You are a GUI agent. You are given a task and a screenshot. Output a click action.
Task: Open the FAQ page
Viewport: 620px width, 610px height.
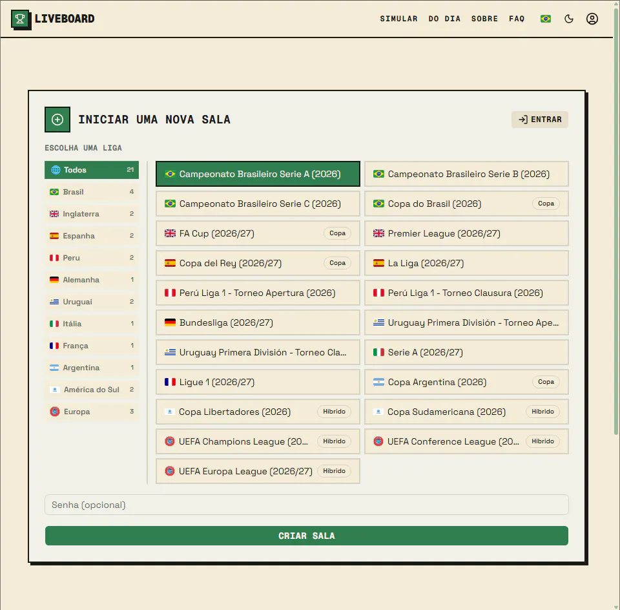(x=517, y=19)
